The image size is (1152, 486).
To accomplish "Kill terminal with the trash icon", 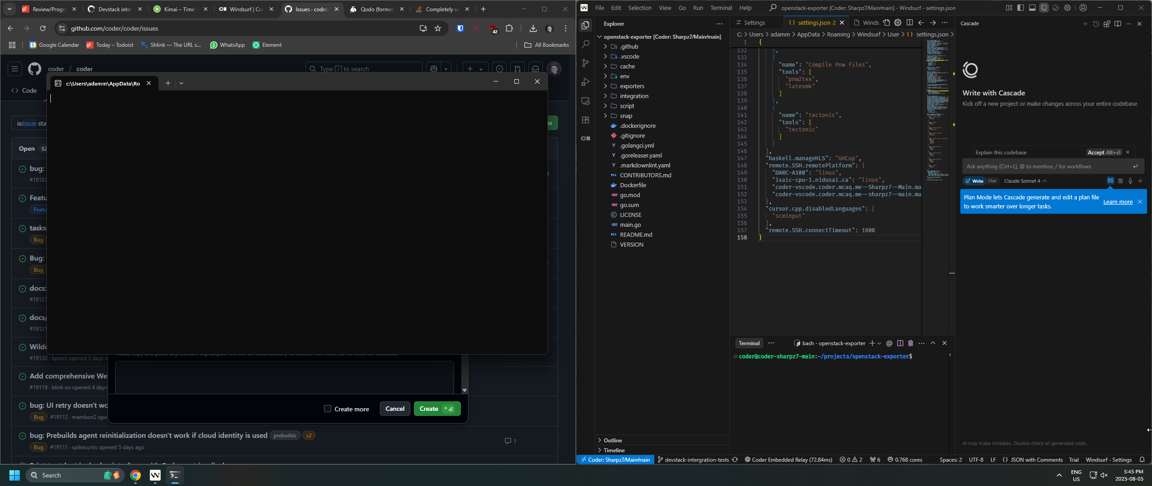I will point(910,343).
